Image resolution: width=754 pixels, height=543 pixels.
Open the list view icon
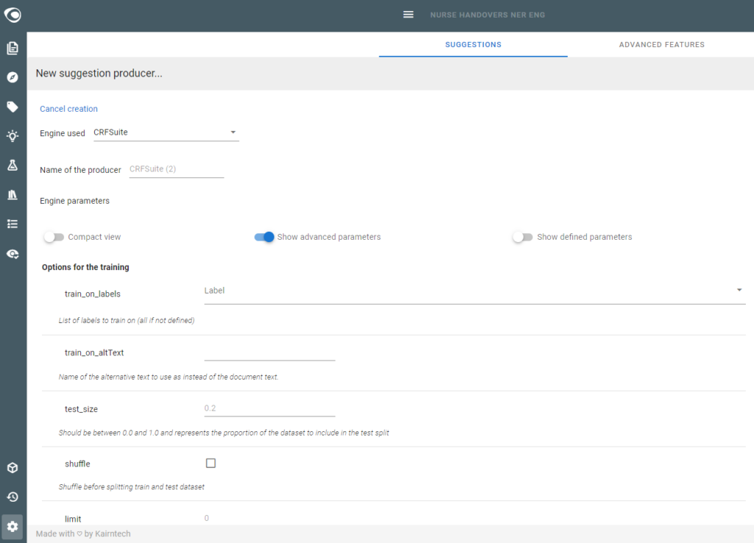pyautogui.click(x=13, y=224)
